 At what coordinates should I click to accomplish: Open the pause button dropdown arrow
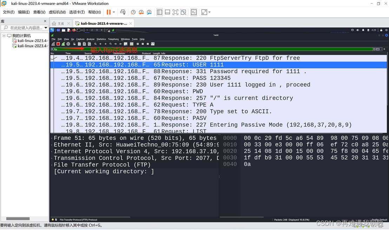[114, 12]
